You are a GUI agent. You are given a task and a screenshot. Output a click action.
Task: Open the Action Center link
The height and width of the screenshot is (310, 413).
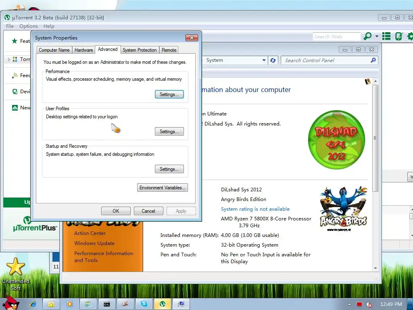90,233
